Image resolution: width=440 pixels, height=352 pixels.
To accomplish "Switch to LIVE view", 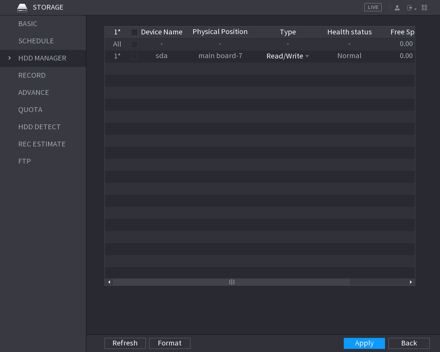I will point(373,7).
